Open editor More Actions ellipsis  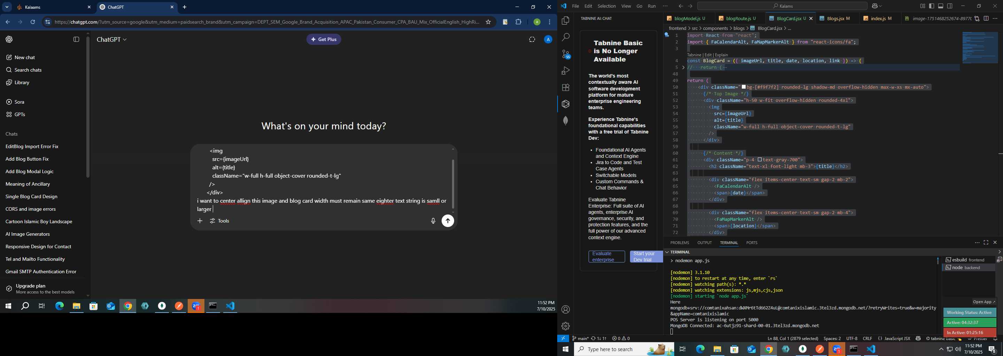click(x=995, y=18)
